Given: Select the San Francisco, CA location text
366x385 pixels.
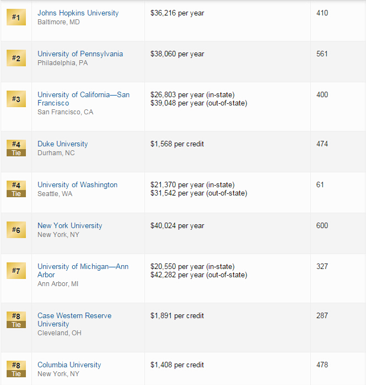Looking at the screenshot, I should click(x=65, y=112).
